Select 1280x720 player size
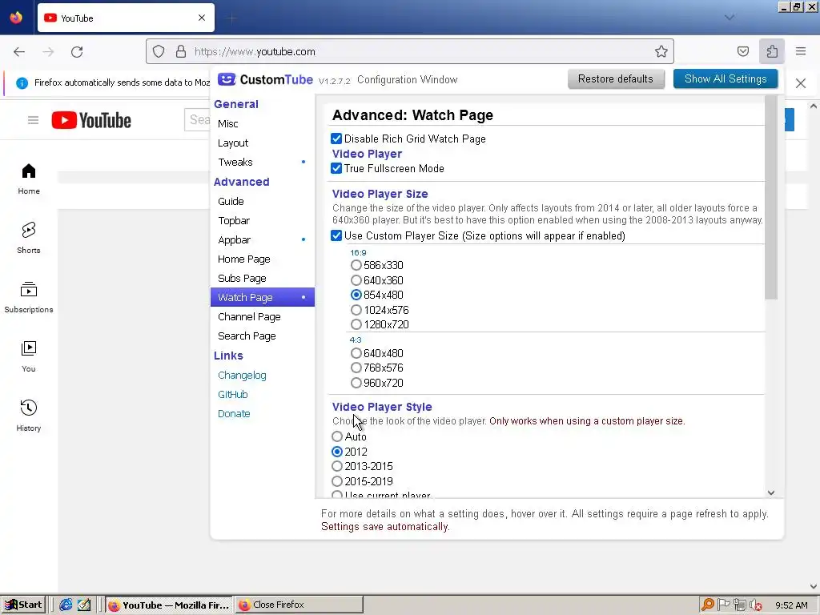The image size is (820, 615). [356, 324]
